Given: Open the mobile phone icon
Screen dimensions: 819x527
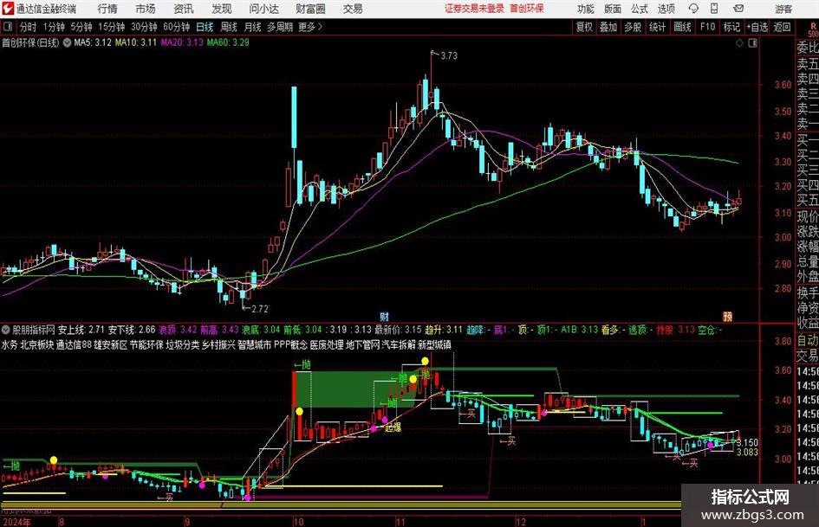Looking at the screenshot, I should click(714, 9).
